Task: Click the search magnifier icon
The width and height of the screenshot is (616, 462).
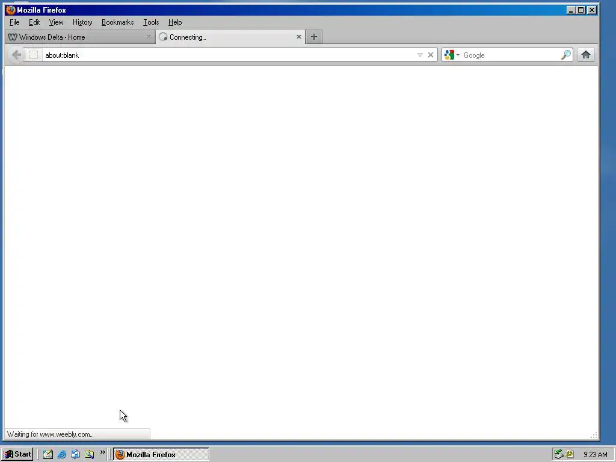Action: (566, 55)
